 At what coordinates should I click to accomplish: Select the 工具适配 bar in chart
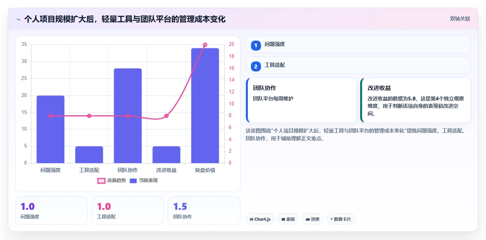point(89,155)
